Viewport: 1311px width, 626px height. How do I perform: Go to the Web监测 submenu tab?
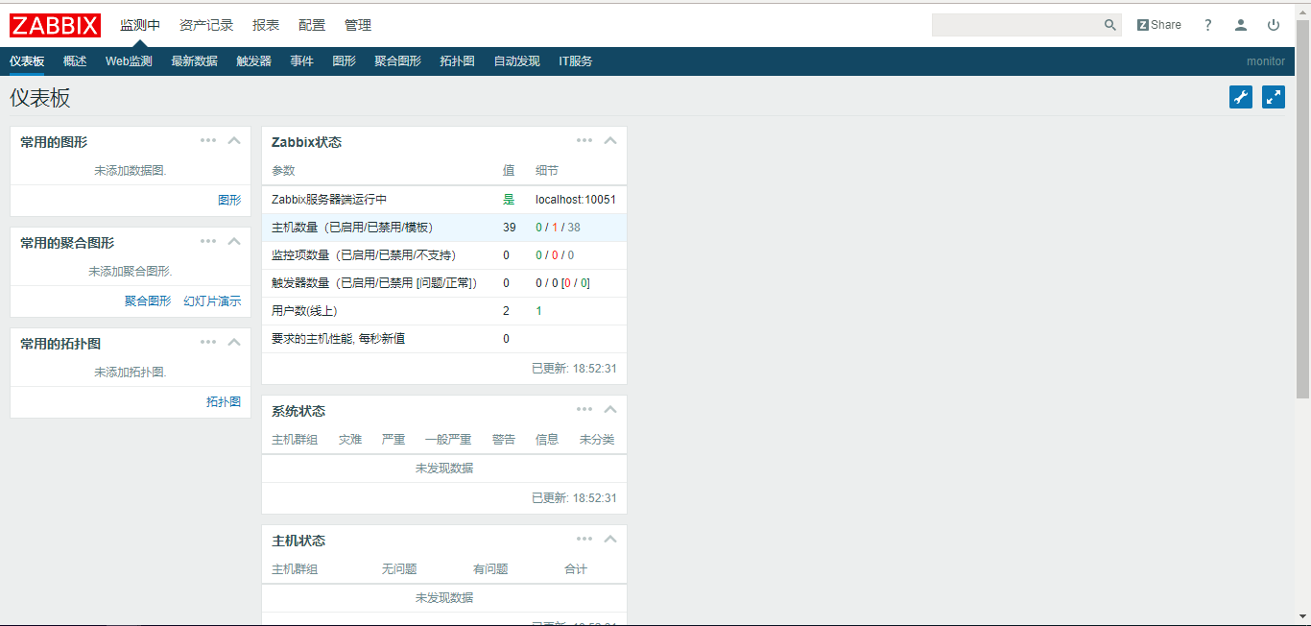click(129, 61)
